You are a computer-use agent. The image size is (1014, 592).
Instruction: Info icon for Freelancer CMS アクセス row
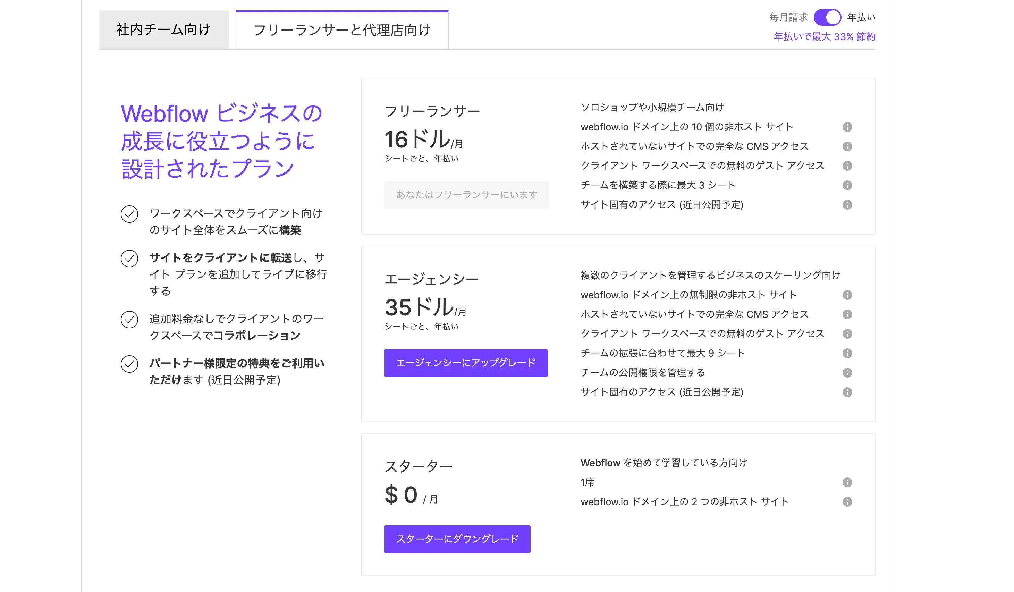[x=847, y=146]
